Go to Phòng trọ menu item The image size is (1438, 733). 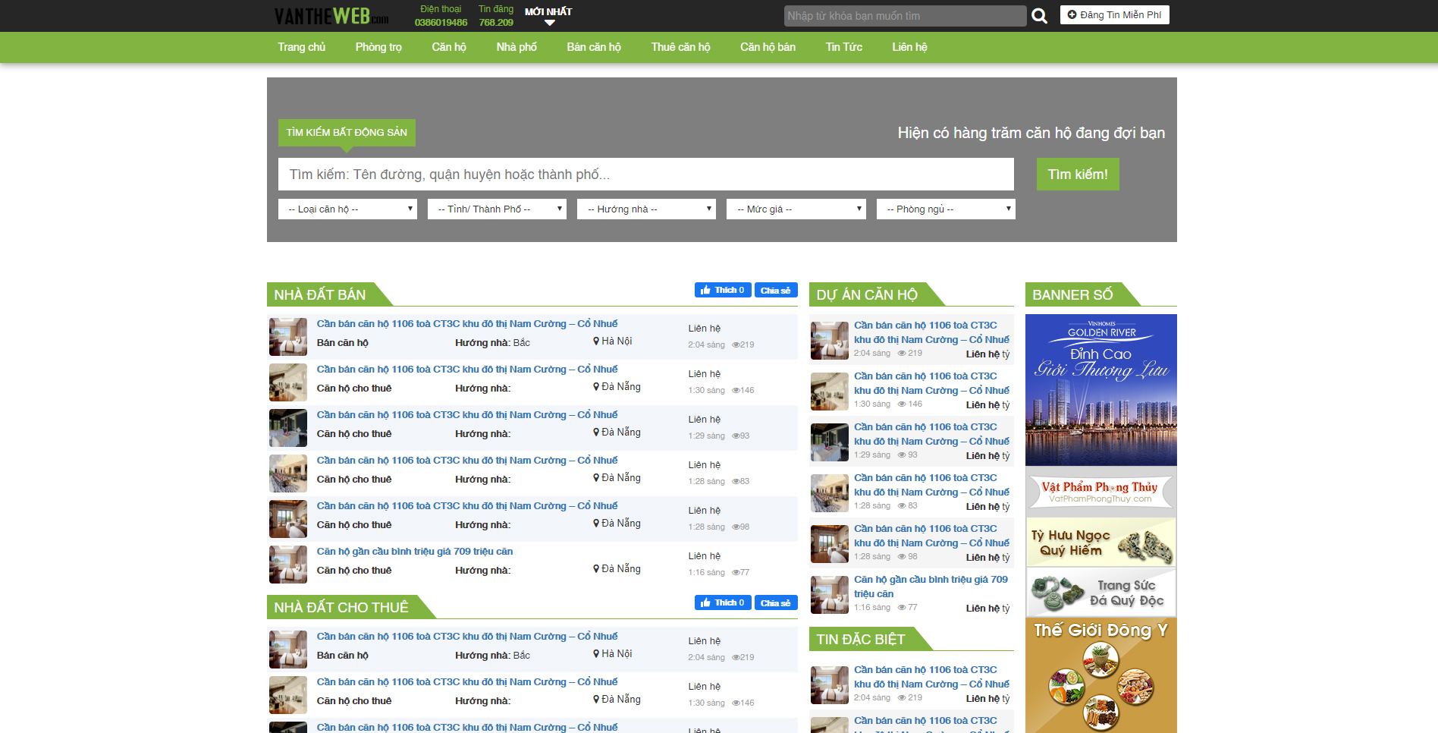point(378,47)
